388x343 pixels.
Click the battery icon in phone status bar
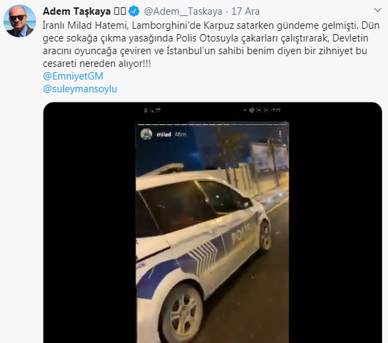click(x=146, y=110)
